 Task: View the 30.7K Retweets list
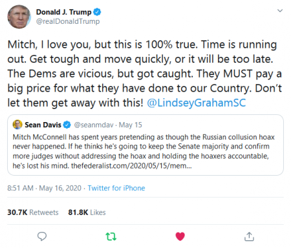click(33, 212)
